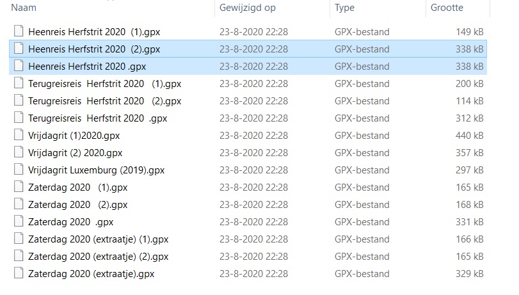Screen dimensions: 519x295
Task: Click the 200 kB size cell
Action: pos(469,83)
